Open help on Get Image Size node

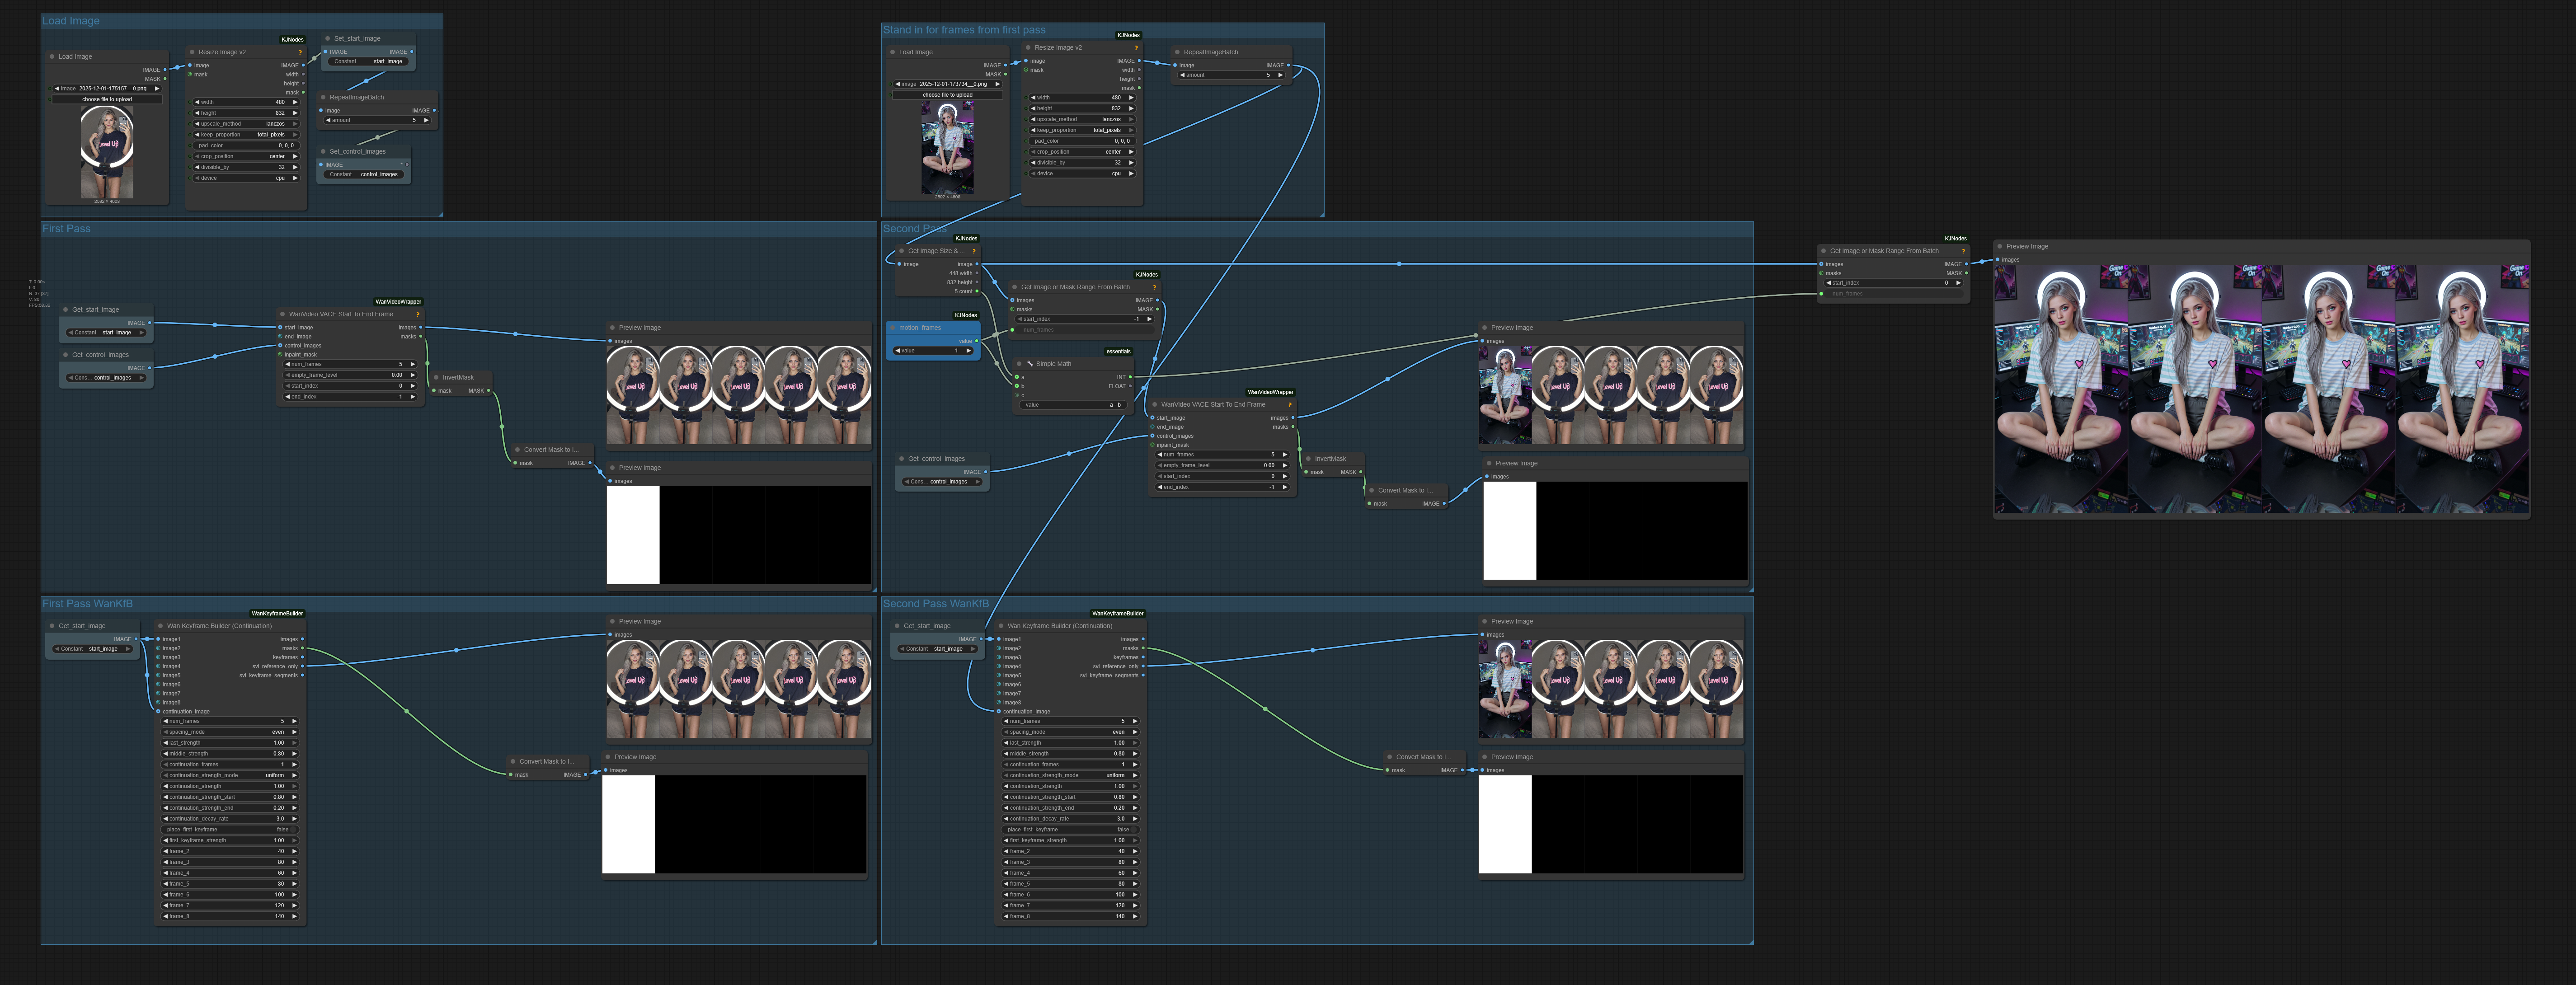click(x=973, y=251)
